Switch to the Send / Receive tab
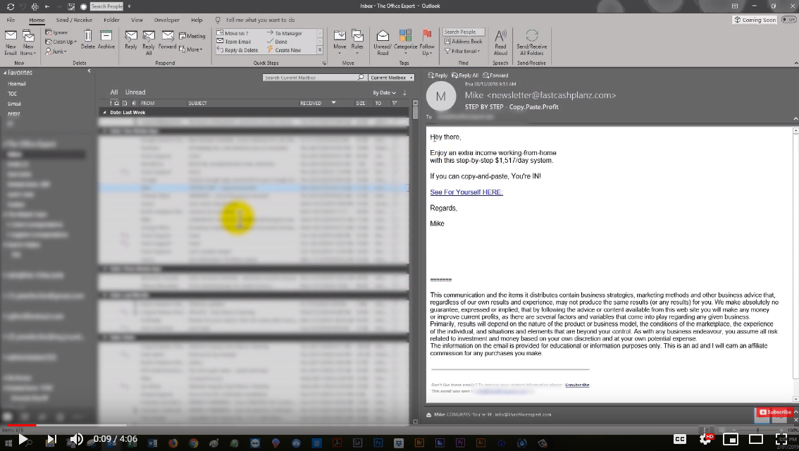This screenshot has height=451, width=799. 75,20
